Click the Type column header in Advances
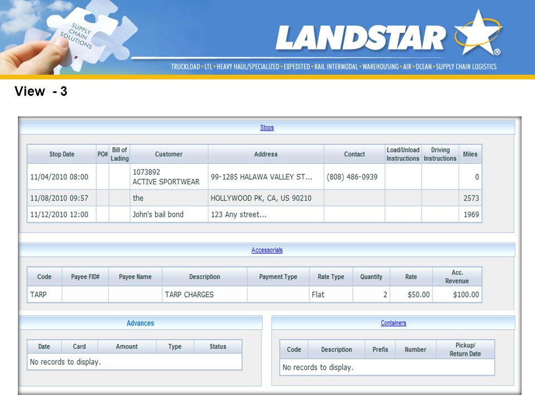 174,346
